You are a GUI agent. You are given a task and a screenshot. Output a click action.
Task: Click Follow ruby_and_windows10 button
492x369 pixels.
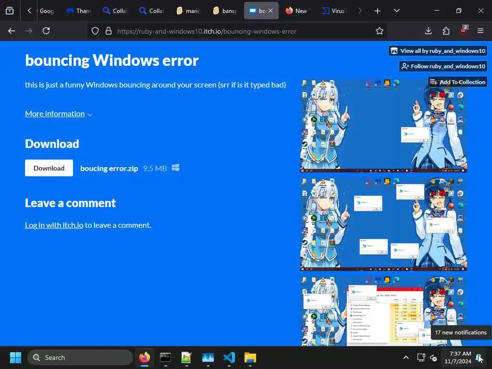pos(443,66)
